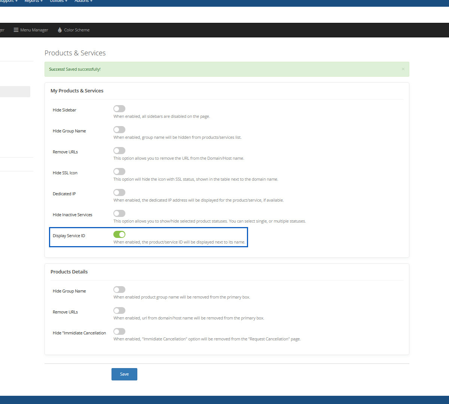Open the Support dropdown menu

coord(8,1)
